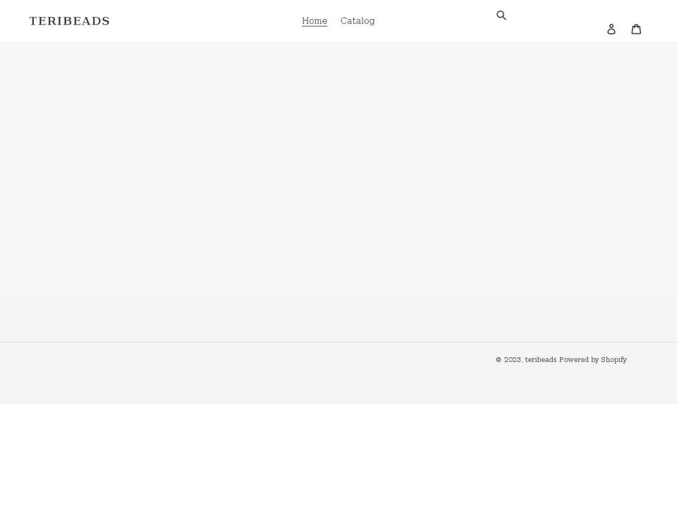
Task: View cart via the header bag icon
Action: click(636, 29)
